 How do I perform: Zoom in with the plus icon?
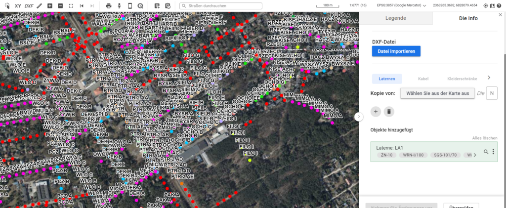tap(50, 5)
